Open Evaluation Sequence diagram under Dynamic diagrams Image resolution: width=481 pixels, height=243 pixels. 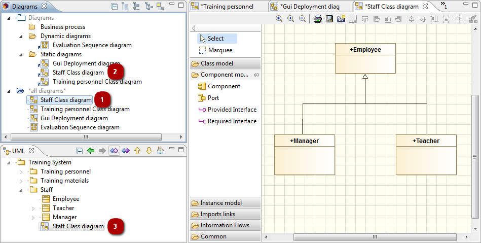92,45
